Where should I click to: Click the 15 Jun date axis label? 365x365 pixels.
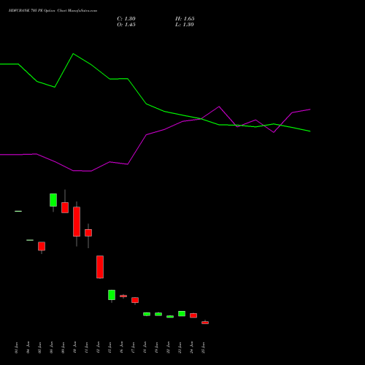tap(109, 347)
